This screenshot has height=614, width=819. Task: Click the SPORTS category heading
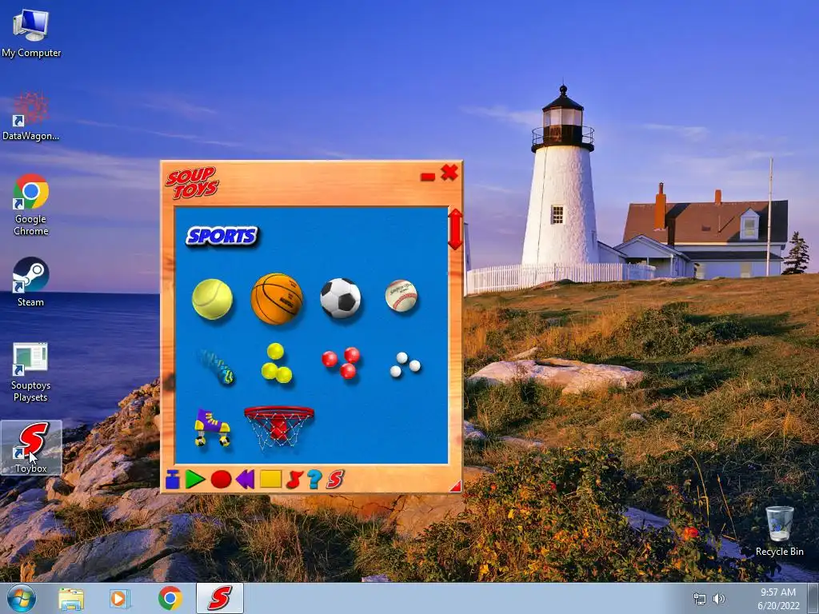click(x=222, y=237)
